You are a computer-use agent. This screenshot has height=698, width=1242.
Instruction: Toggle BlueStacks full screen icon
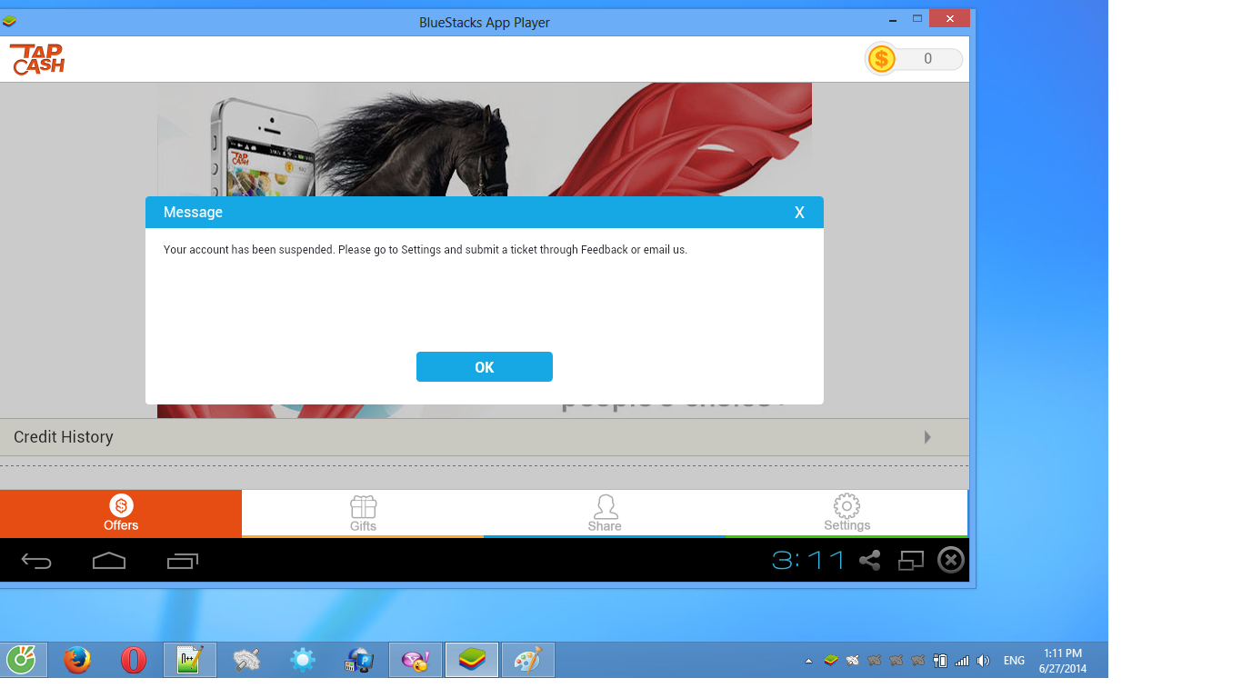coord(910,560)
